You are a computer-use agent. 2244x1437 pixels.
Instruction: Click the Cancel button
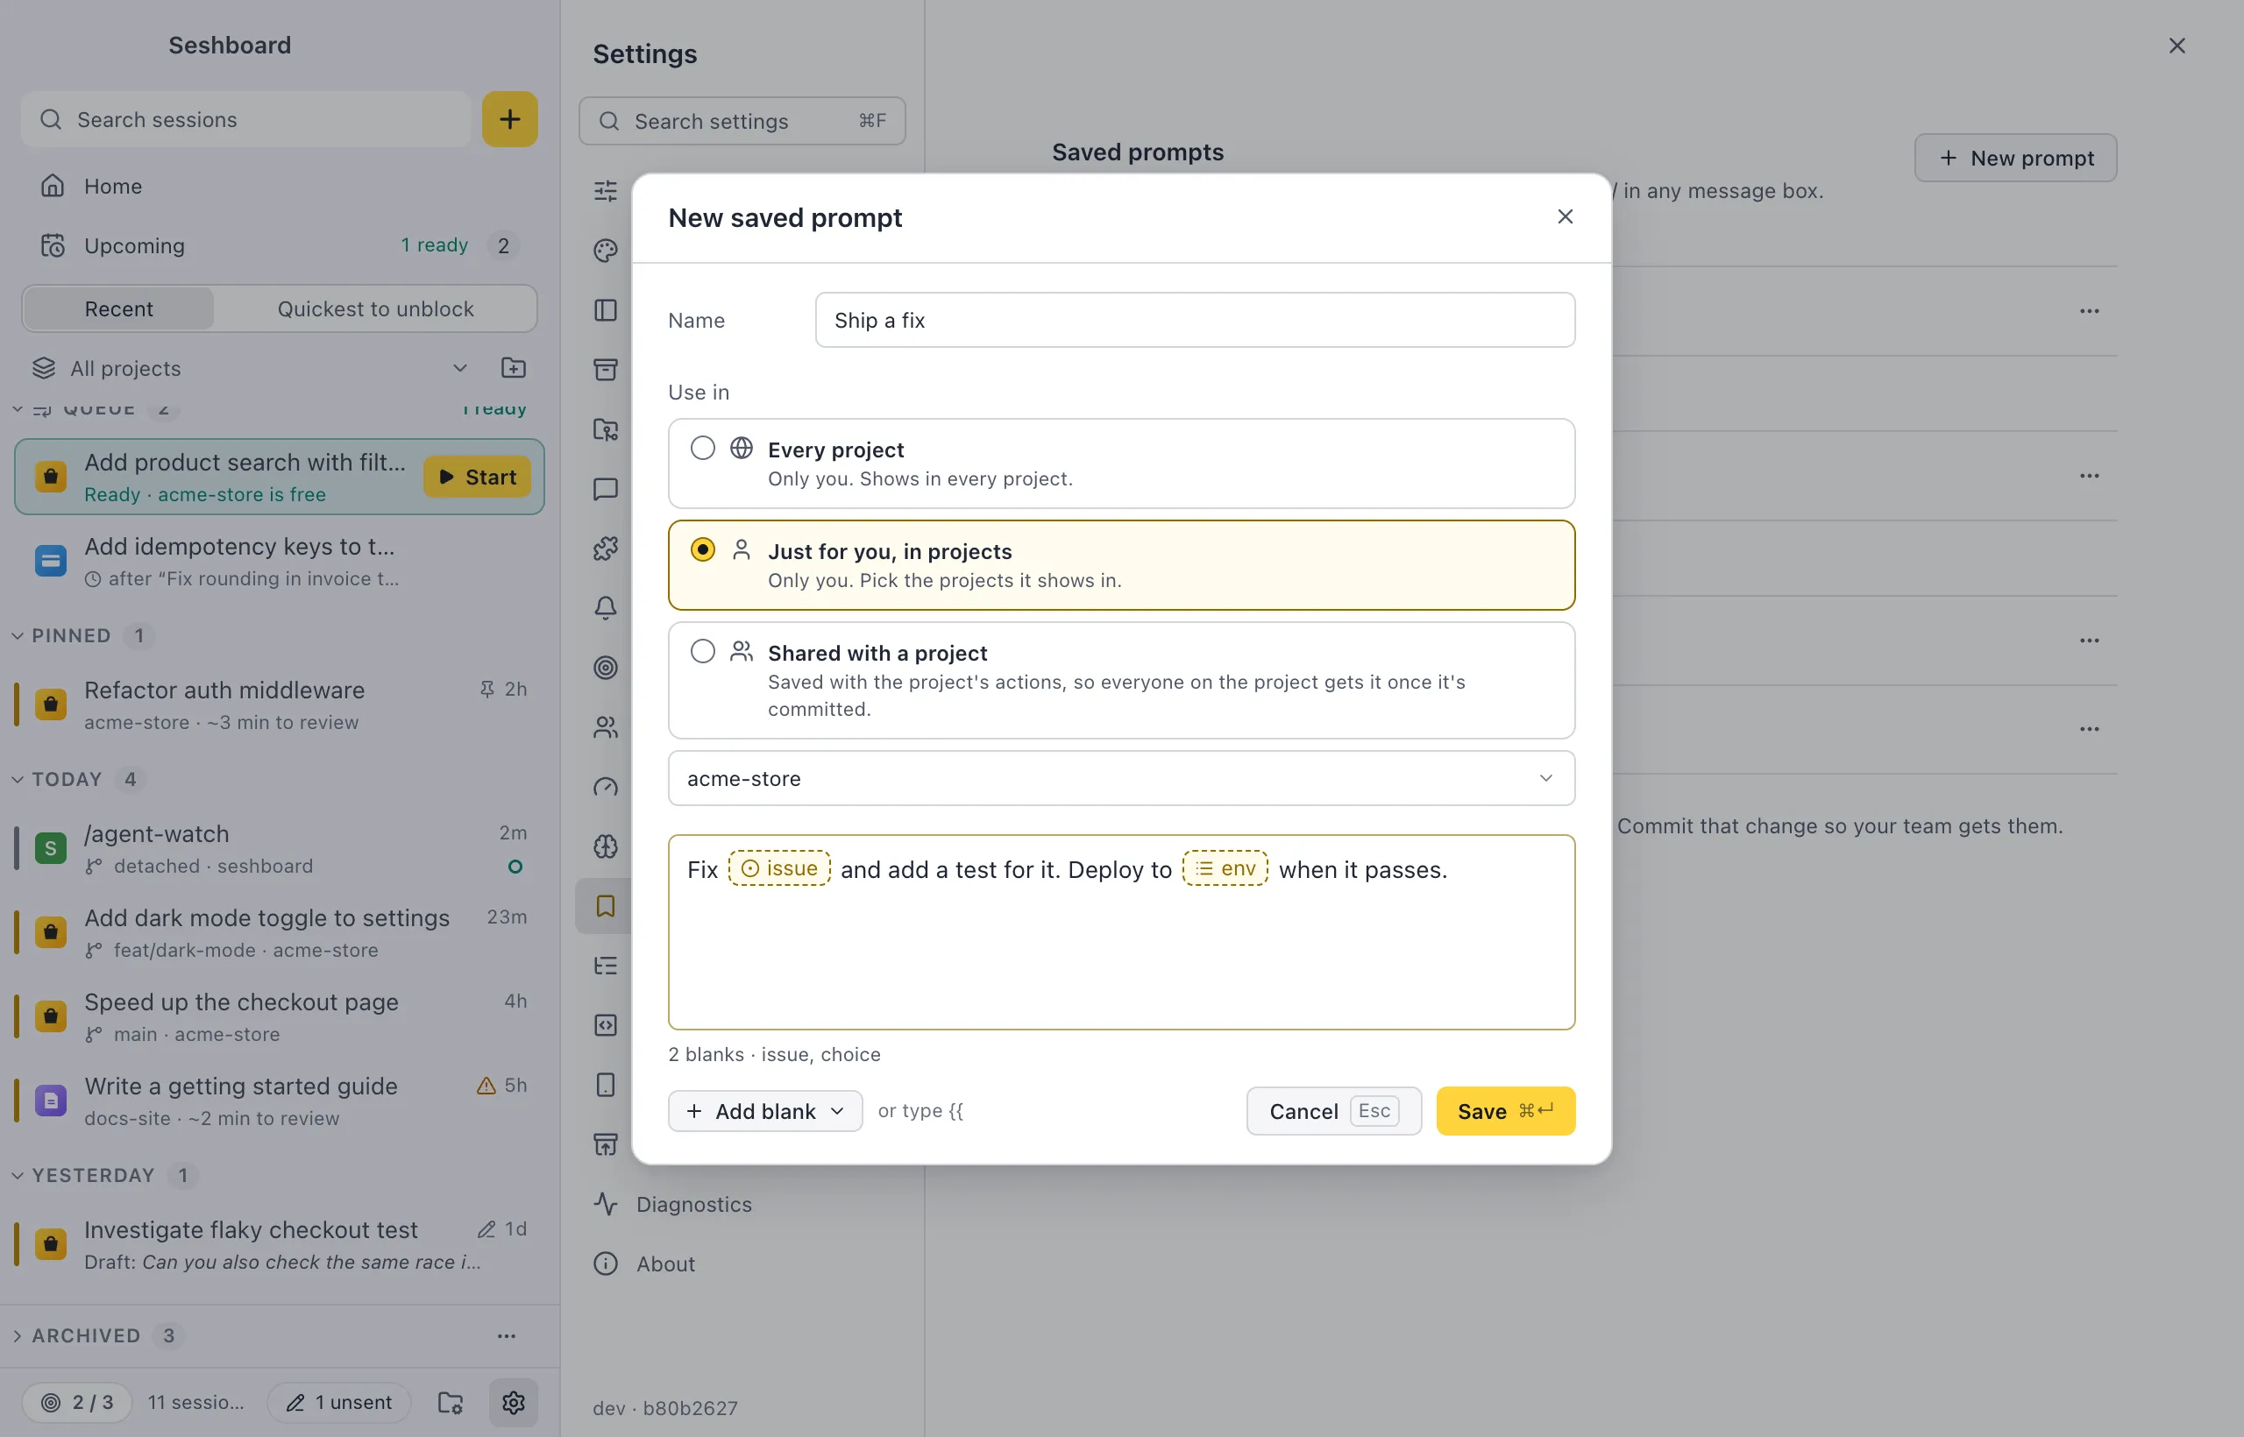(1334, 1110)
